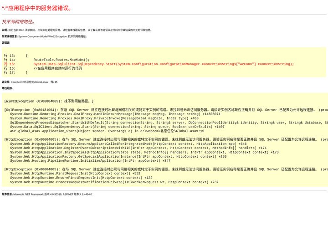Click RealProxy.PrivateInvoke stack frame
Screen dimensions: 328x246
[x=104, y=118]
